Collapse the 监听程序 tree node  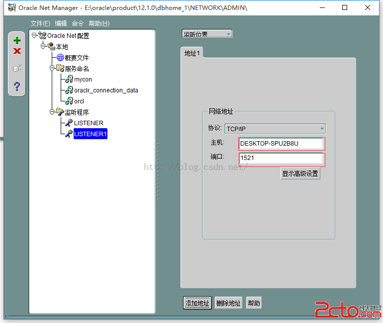(x=52, y=112)
